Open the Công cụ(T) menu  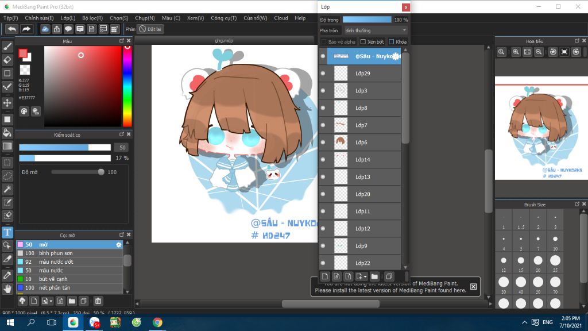(x=223, y=18)
